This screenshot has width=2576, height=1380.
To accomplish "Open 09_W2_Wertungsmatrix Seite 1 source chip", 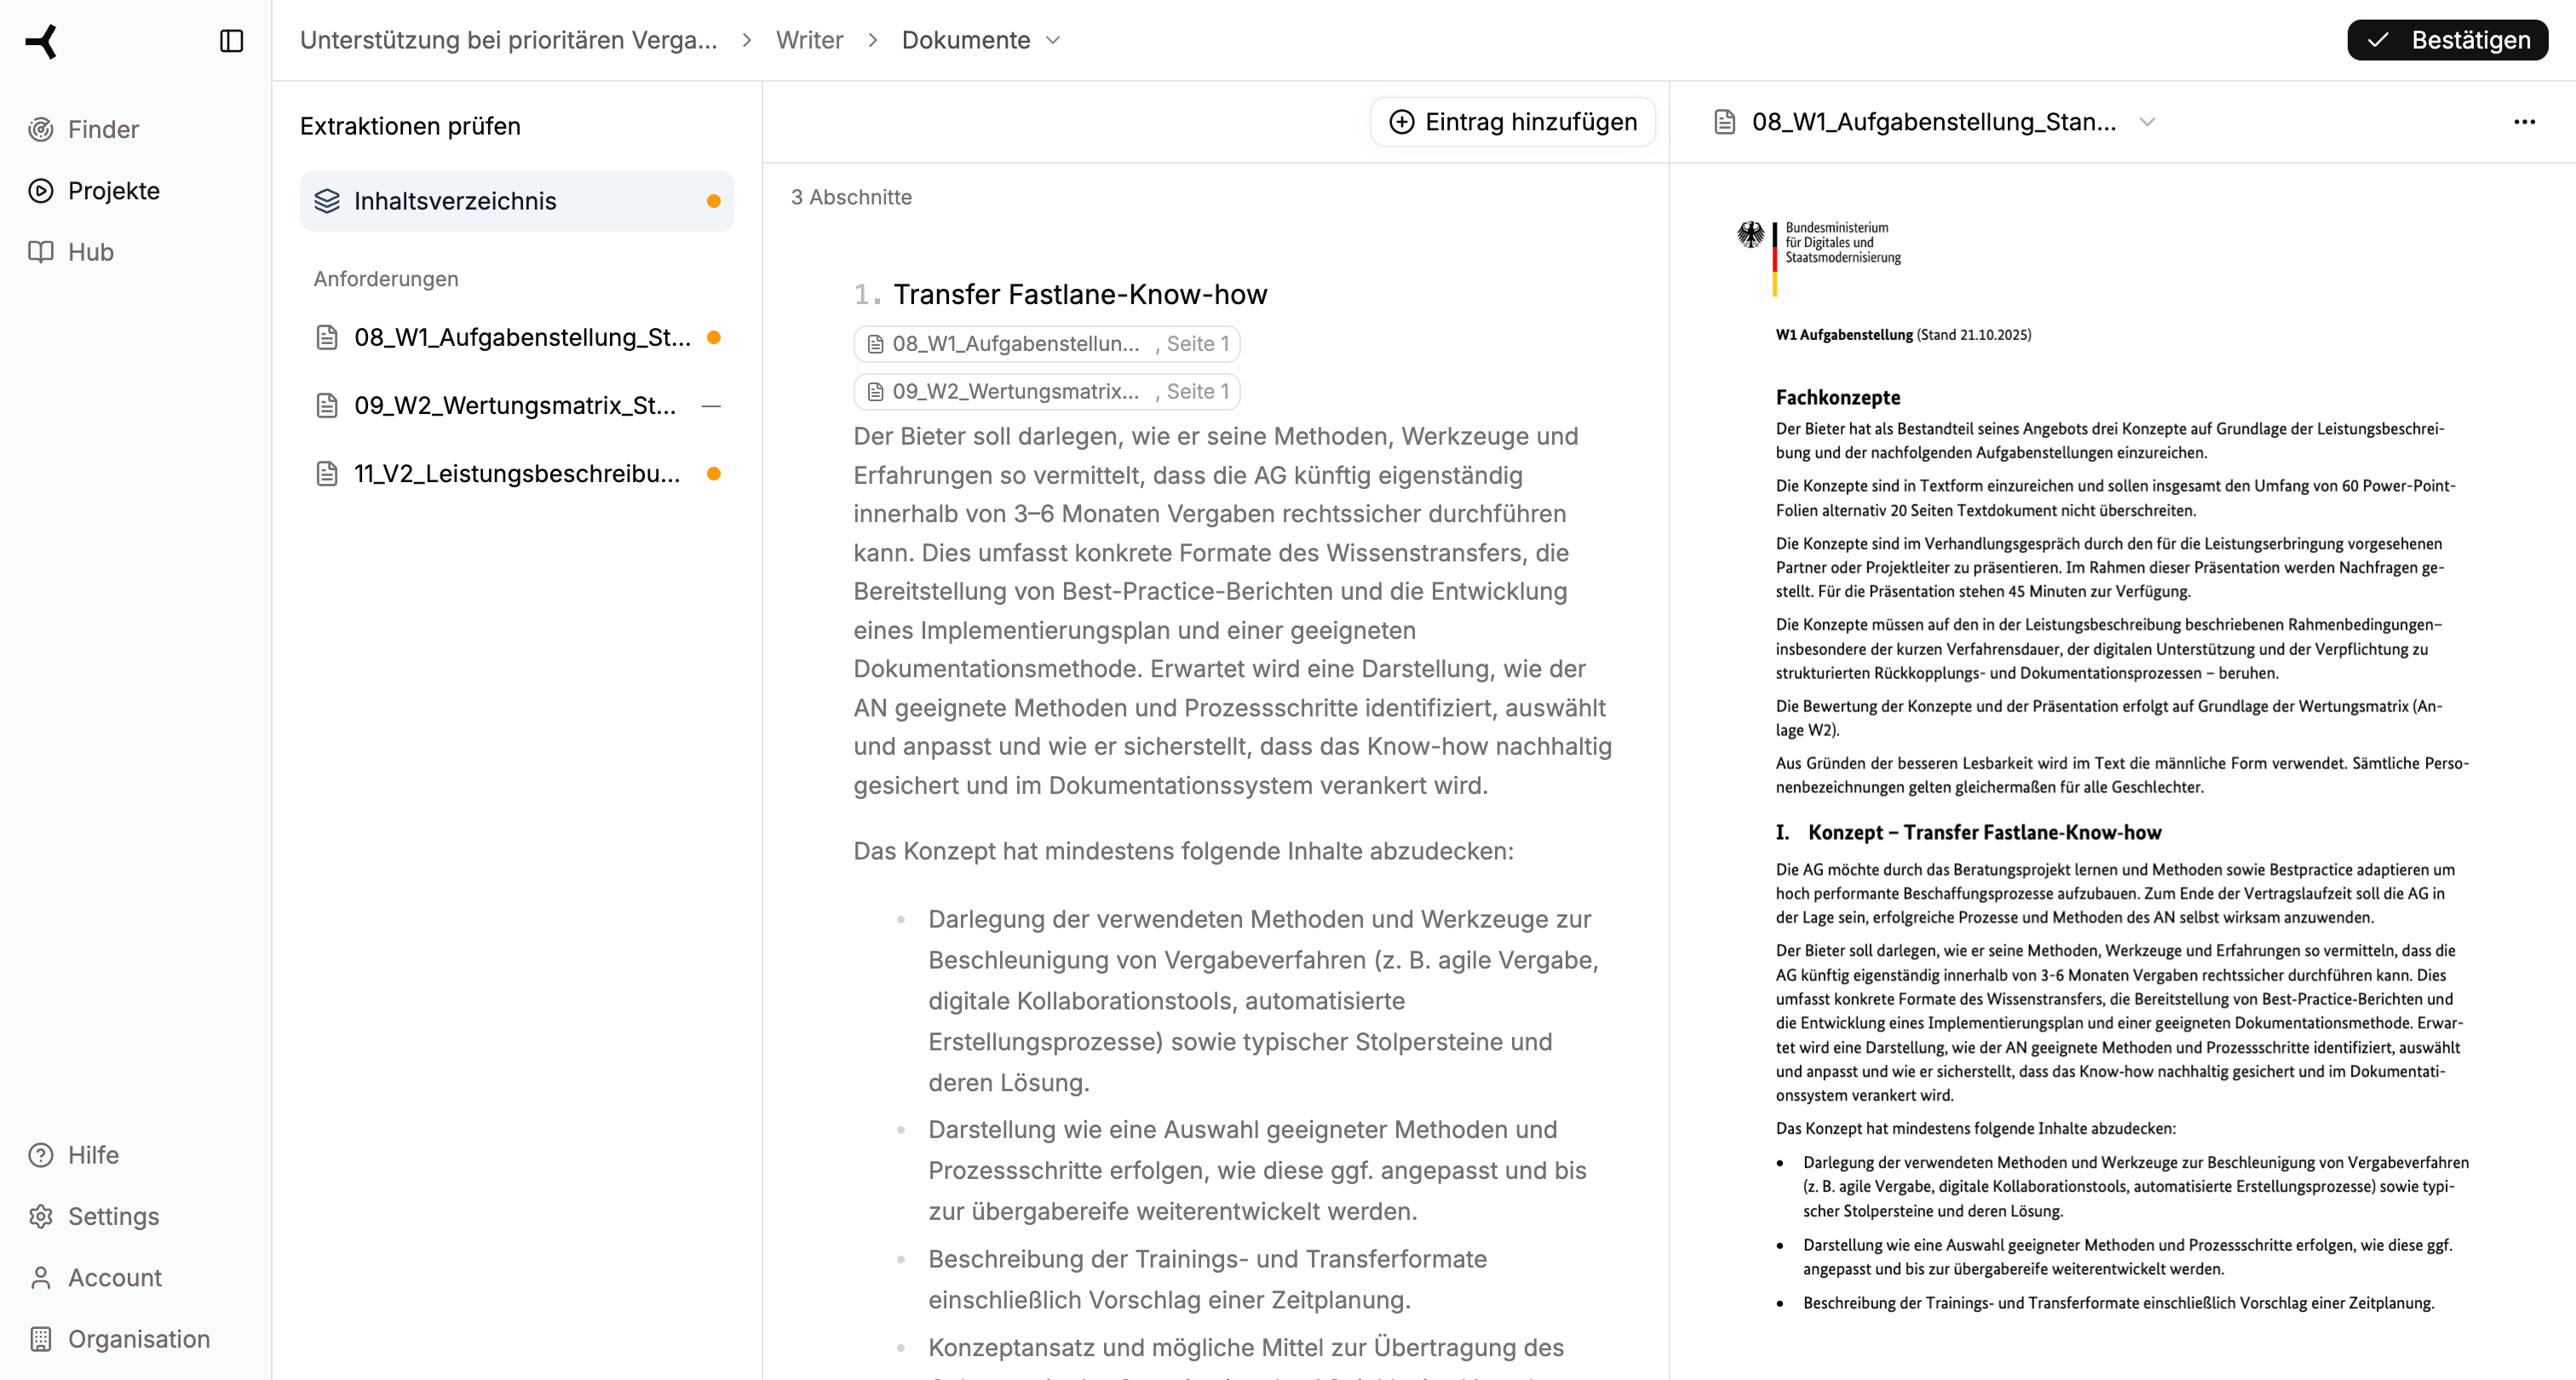I will pyautogui.click(x=1046, y=392).
